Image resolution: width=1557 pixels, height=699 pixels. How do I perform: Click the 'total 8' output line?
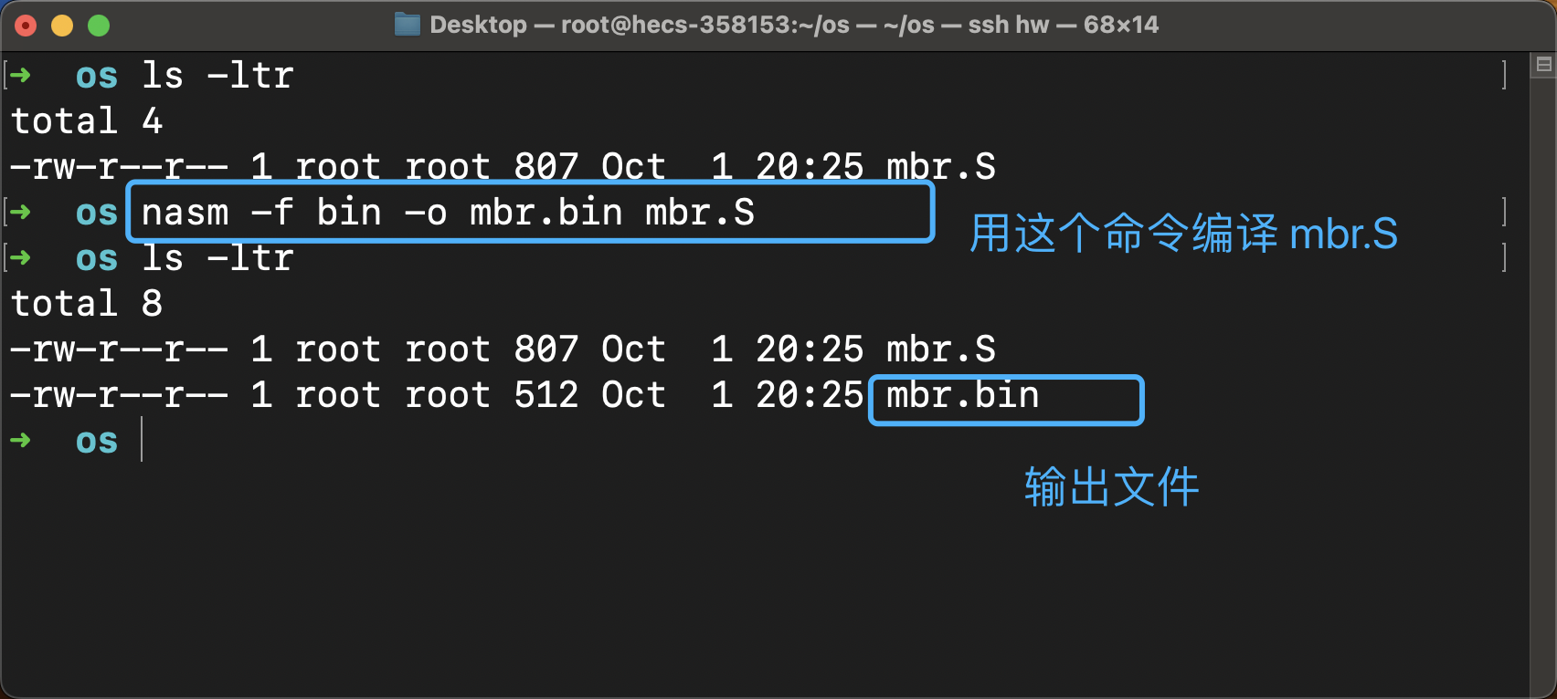pos(87,304)
